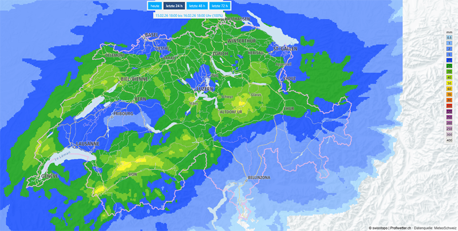Click the SION city label on the map
The width and height of the screenshot is (458, 231).
(x=133, y=174)
